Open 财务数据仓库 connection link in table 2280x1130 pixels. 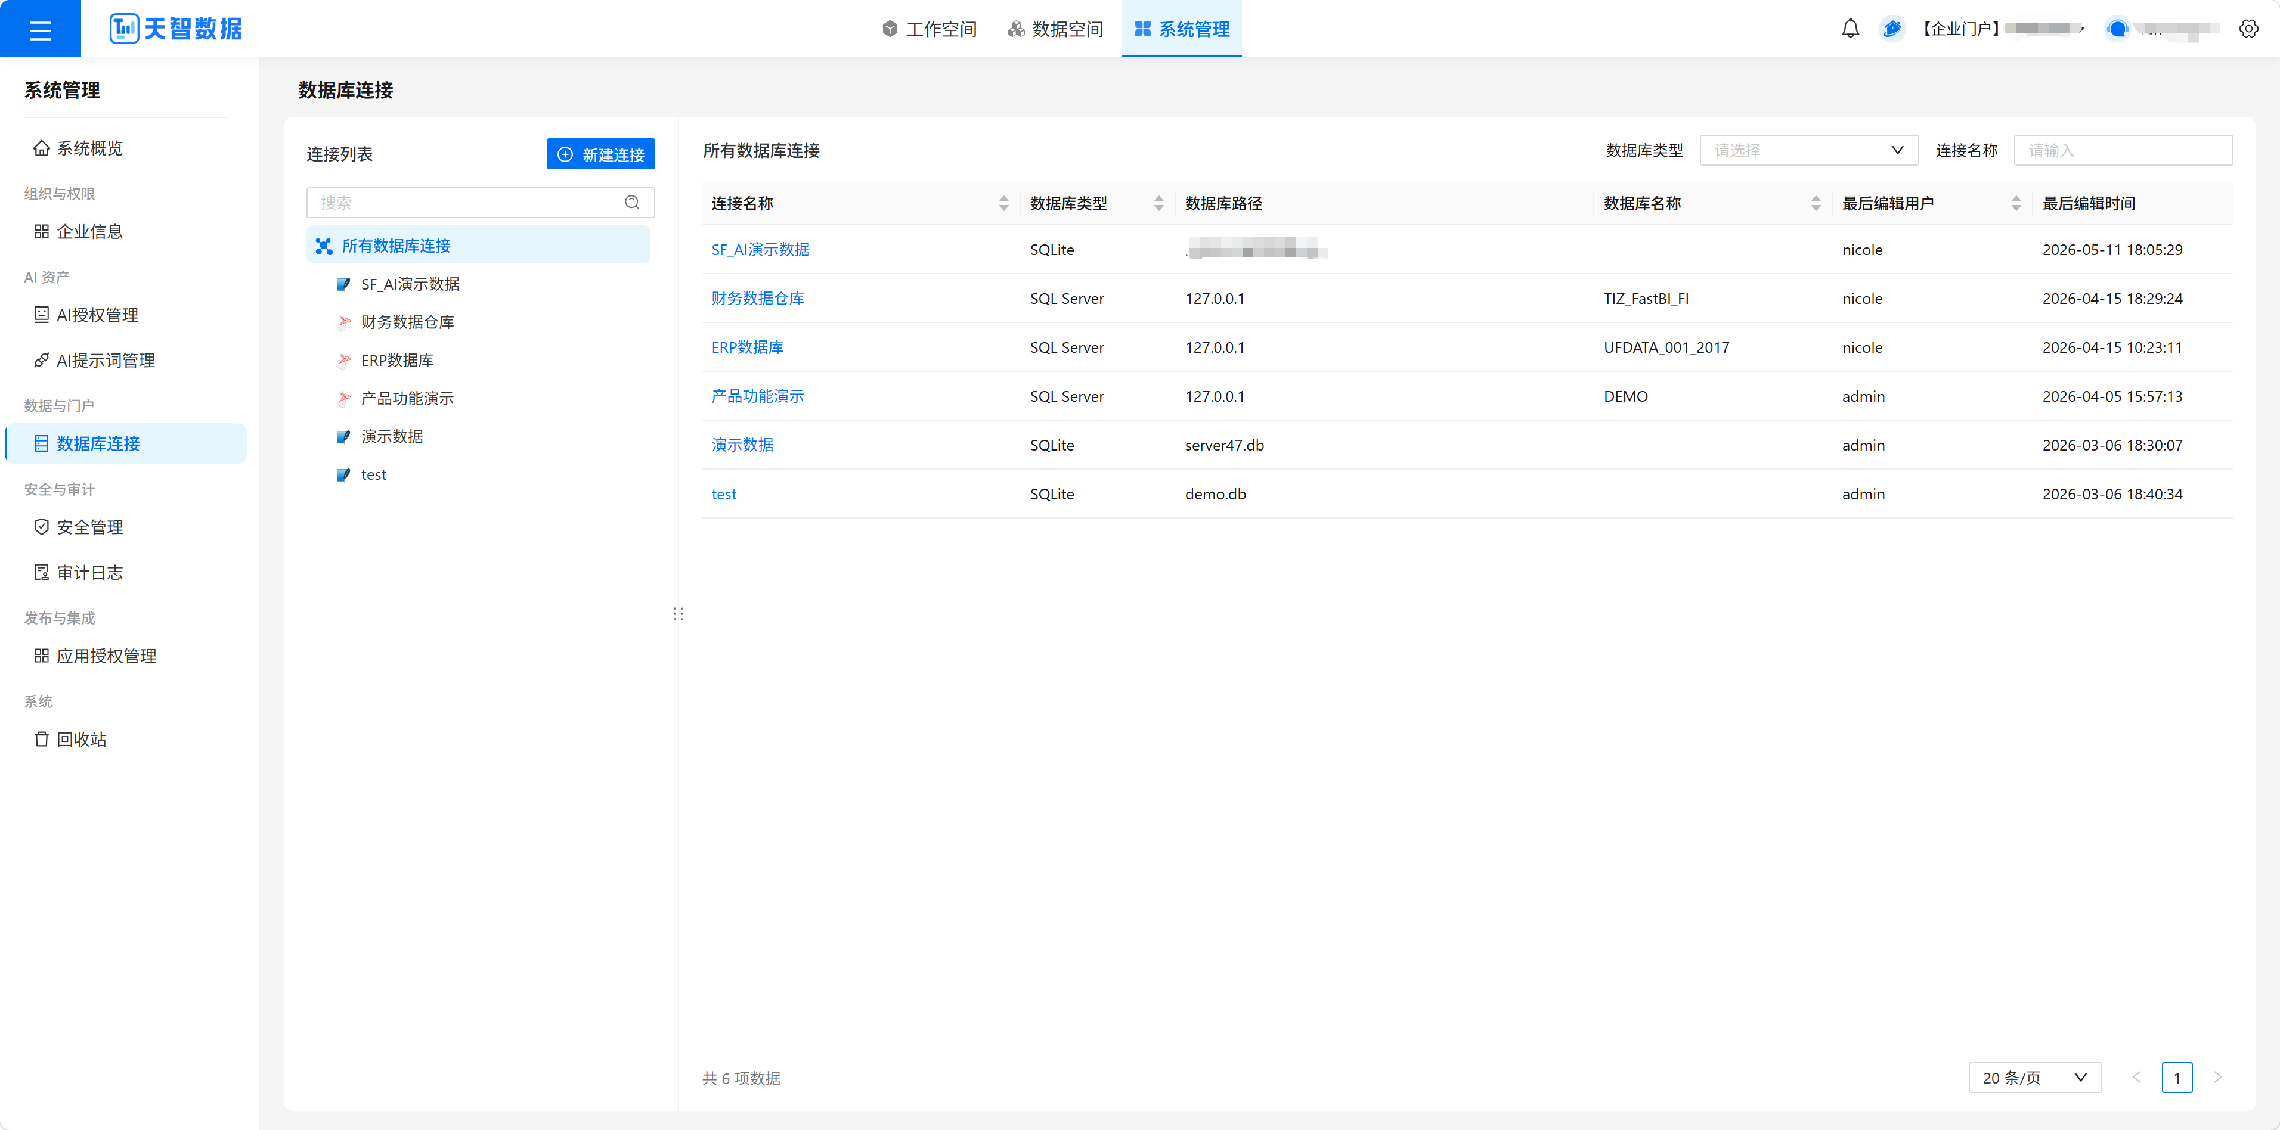tap(758, 298)
